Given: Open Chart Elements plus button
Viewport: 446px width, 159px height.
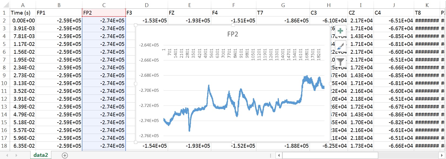Looking at the screenshot, I should tap(340, 31).
